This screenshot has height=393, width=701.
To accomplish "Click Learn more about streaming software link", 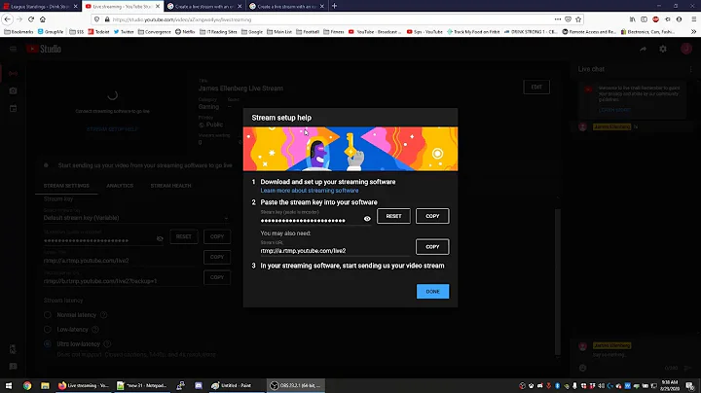I will point(310,191).
